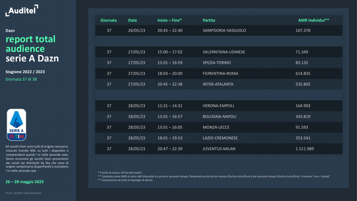Screen dimensions: 357x201
Task: Click the date 26/05/23 in Sampdoria row
Action: pyautogui.click(x=137, y=30)
